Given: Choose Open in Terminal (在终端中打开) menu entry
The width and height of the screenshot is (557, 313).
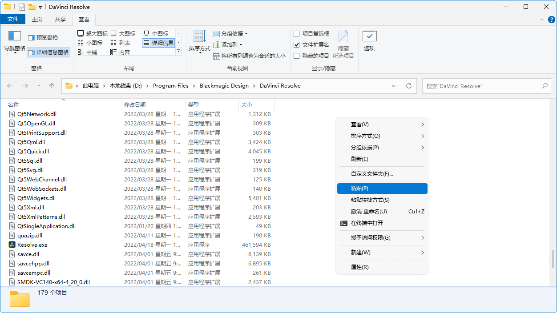Looking at the screenshot, I should [x=383, y=223].
